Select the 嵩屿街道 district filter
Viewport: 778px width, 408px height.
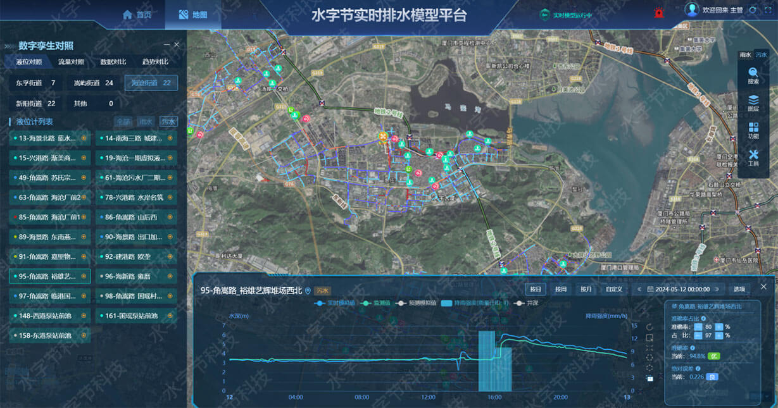93,83
